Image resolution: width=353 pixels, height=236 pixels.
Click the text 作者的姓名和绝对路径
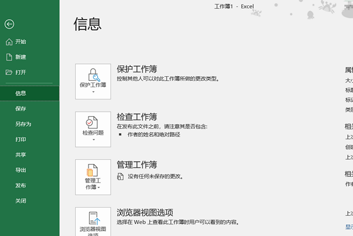(154, 134)
